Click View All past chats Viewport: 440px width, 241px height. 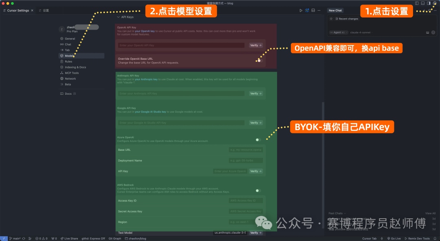pos(430,213)
